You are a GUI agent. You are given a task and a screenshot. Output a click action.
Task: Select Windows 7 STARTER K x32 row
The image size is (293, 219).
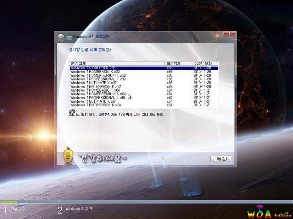[144, 68]
